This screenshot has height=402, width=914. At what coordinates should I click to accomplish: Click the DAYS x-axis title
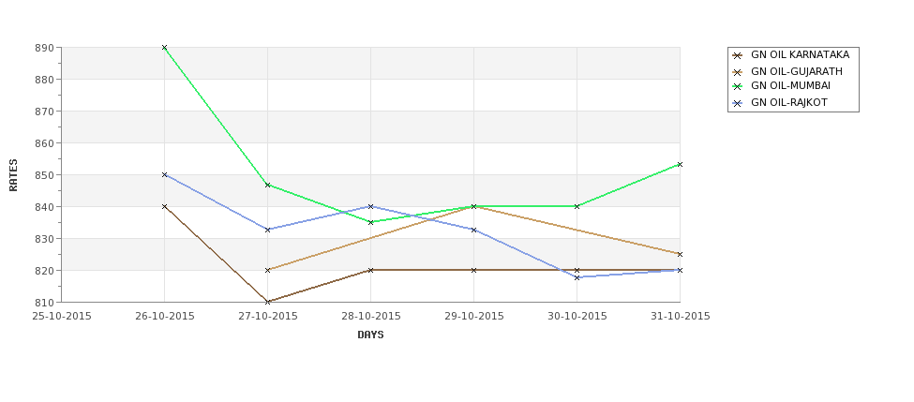[x=370, y=335]
